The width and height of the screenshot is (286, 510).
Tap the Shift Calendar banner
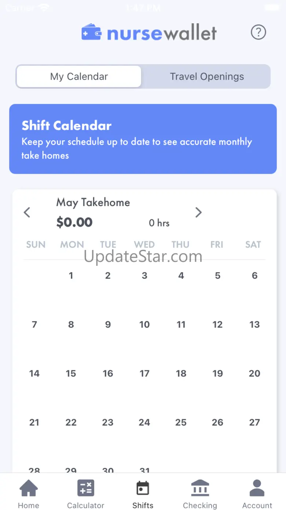tap(143, 139)
